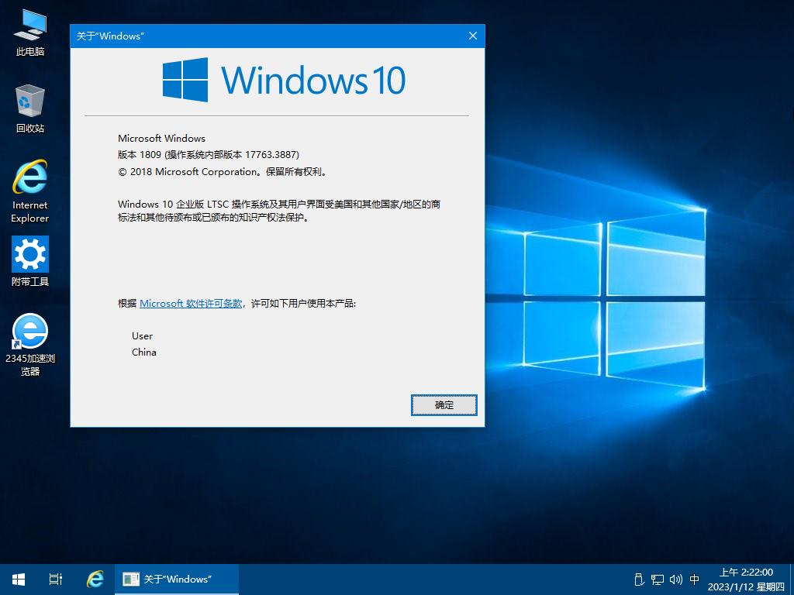Open the network tray icon

pyautogui.click(x=658, y=580)
